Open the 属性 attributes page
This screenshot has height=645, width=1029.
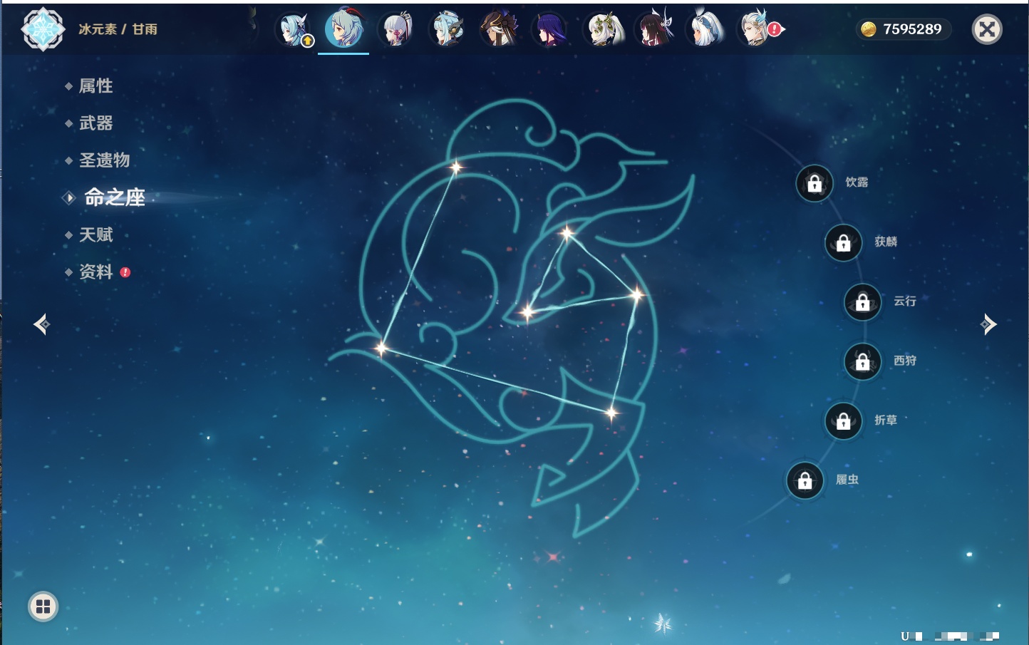point(95,86)
